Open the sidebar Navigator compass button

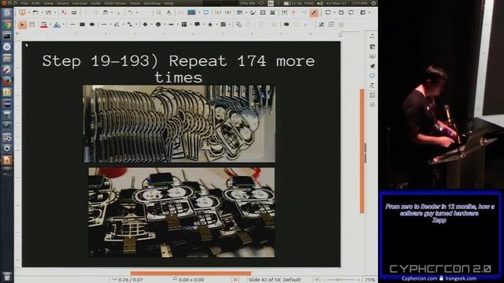click(x=372, y=105)
